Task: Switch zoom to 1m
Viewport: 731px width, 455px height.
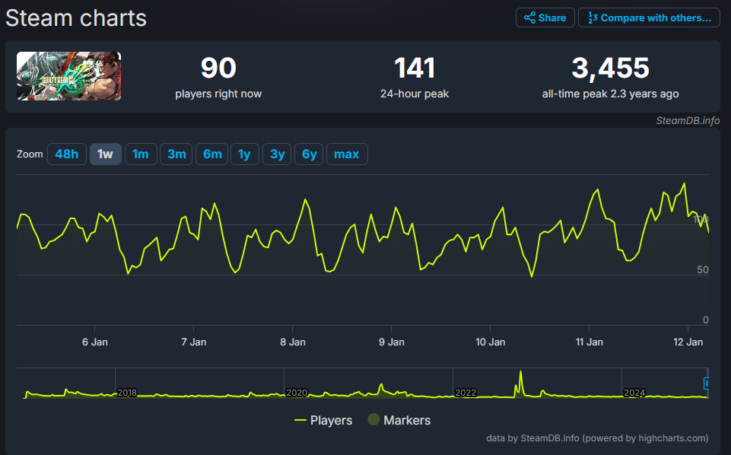Action: point(141,154)
